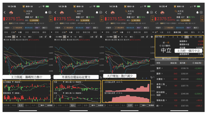Tap the add-to-watchlist plus in the 籌碼日報 screen

(201, 12)
